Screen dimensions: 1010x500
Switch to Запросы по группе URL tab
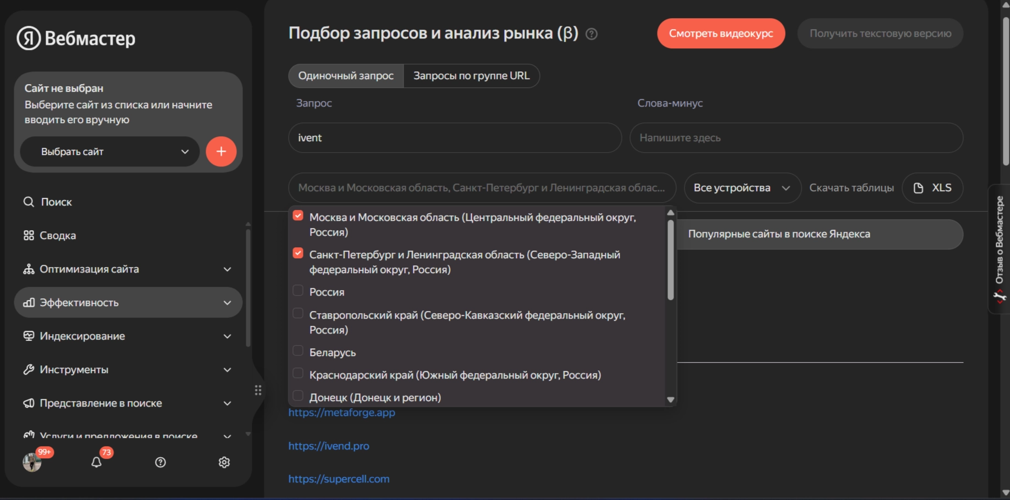coord(472,76)
